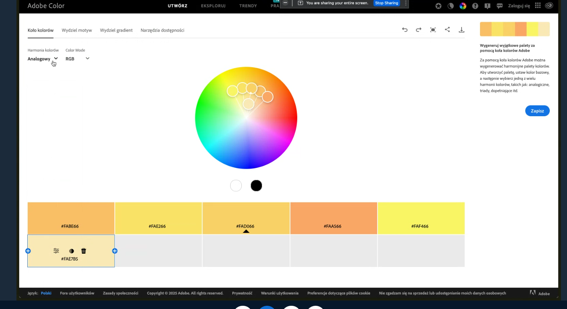The width and height of the screenshot is (567, 309).
Task: Click the Creative Cloud icon
Action: click(x=549, y=6)
